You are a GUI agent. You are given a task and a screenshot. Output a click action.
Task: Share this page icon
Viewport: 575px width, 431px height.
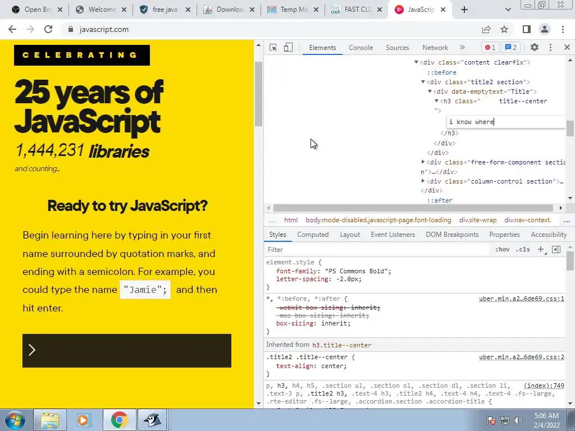[x=486, y=29]
